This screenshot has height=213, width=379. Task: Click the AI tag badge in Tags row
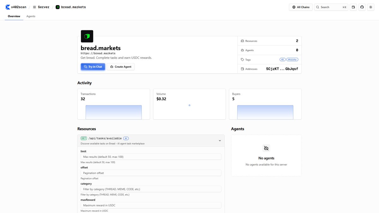click(x=282, y=59)
